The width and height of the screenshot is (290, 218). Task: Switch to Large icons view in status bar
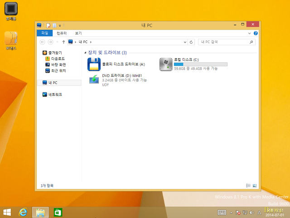[x=255, y=185]
